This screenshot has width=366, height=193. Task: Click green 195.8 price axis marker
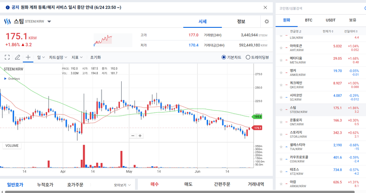(257, 117)
